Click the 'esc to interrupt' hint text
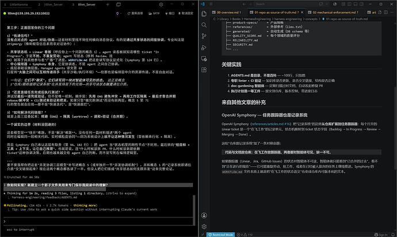The width and height of the screenshot is (397, 237). [x=21, y=230]
